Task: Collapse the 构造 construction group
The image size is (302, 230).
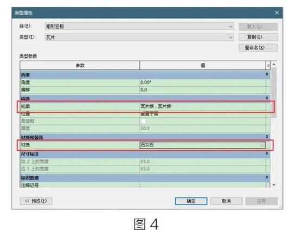Action: point(267,98)
